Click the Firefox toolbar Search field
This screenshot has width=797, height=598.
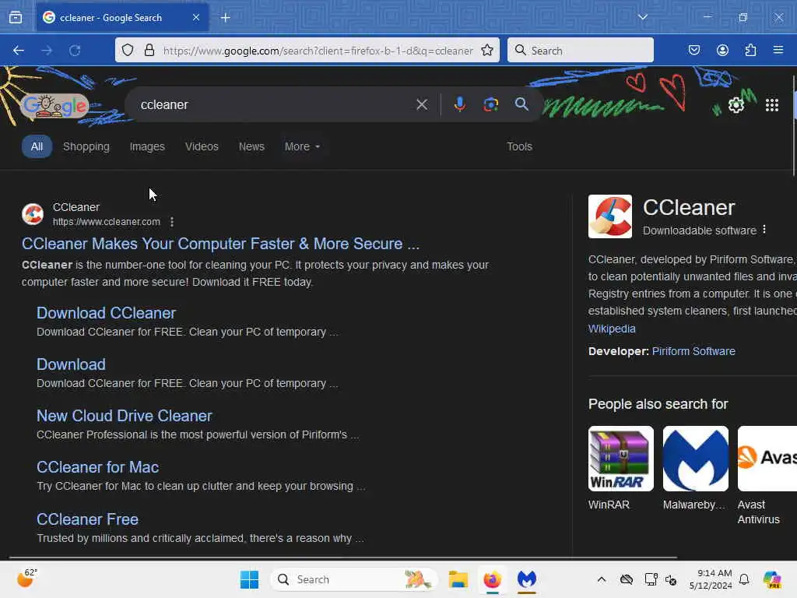click(581, 51)
